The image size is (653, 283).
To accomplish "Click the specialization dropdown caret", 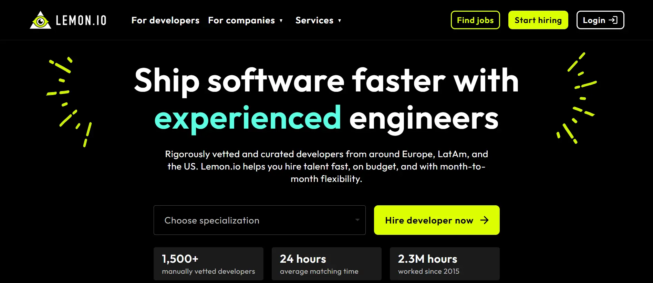I will point(357,220).
